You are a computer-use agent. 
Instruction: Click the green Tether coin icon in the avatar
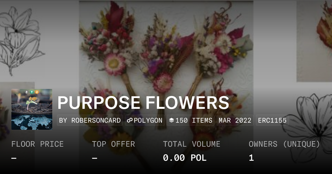pos(32,92)
